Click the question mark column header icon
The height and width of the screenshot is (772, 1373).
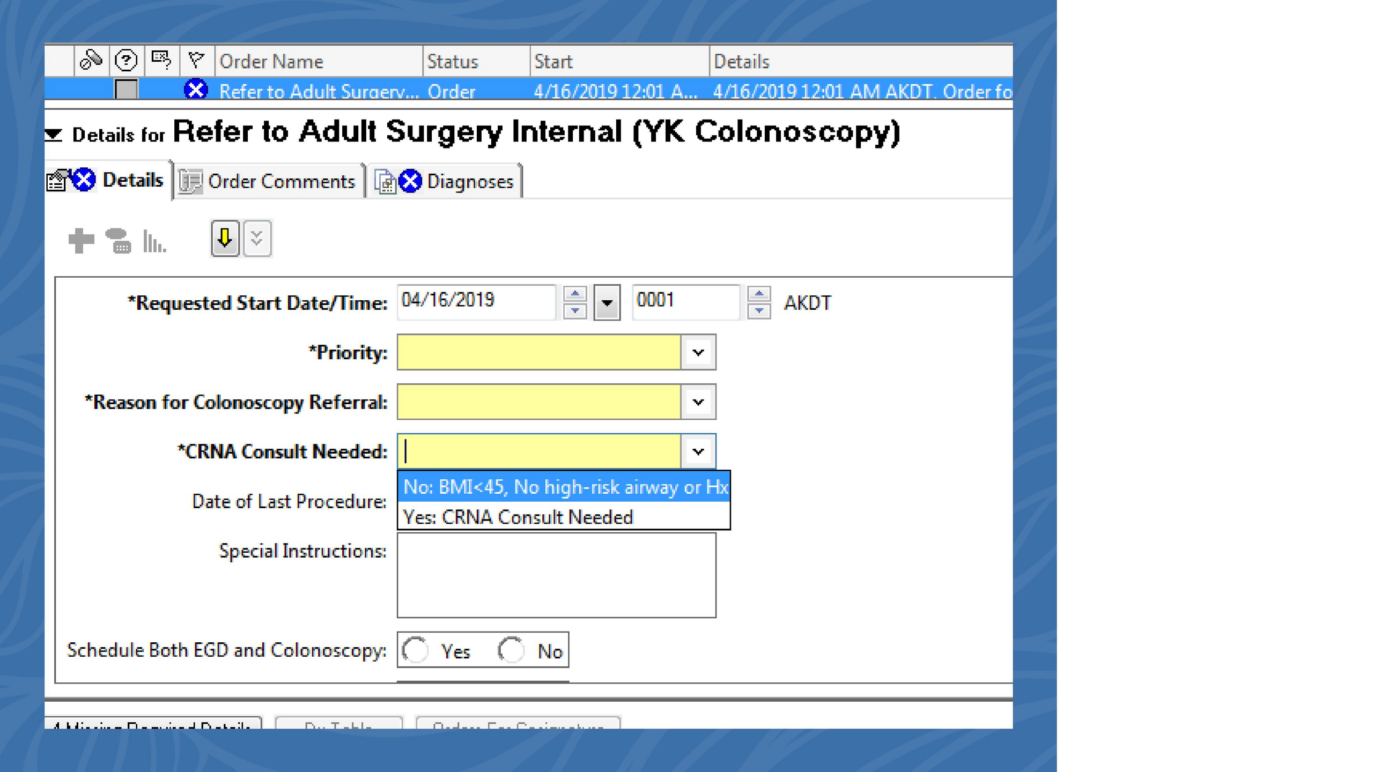(126, 61)
